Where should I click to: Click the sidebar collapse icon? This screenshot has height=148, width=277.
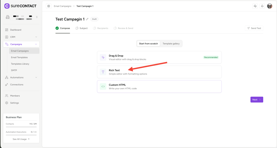pyautogui.click(x=49, y=6)
